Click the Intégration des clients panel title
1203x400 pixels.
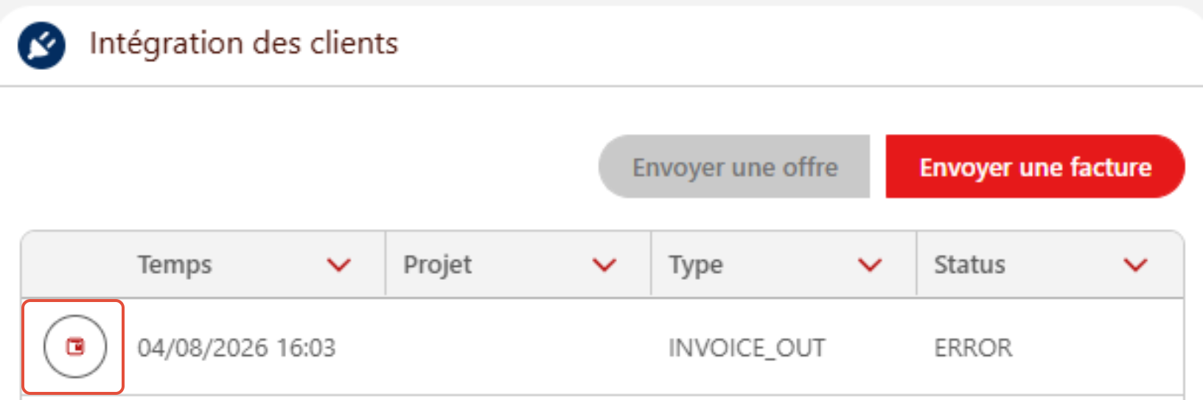point(244,43)
